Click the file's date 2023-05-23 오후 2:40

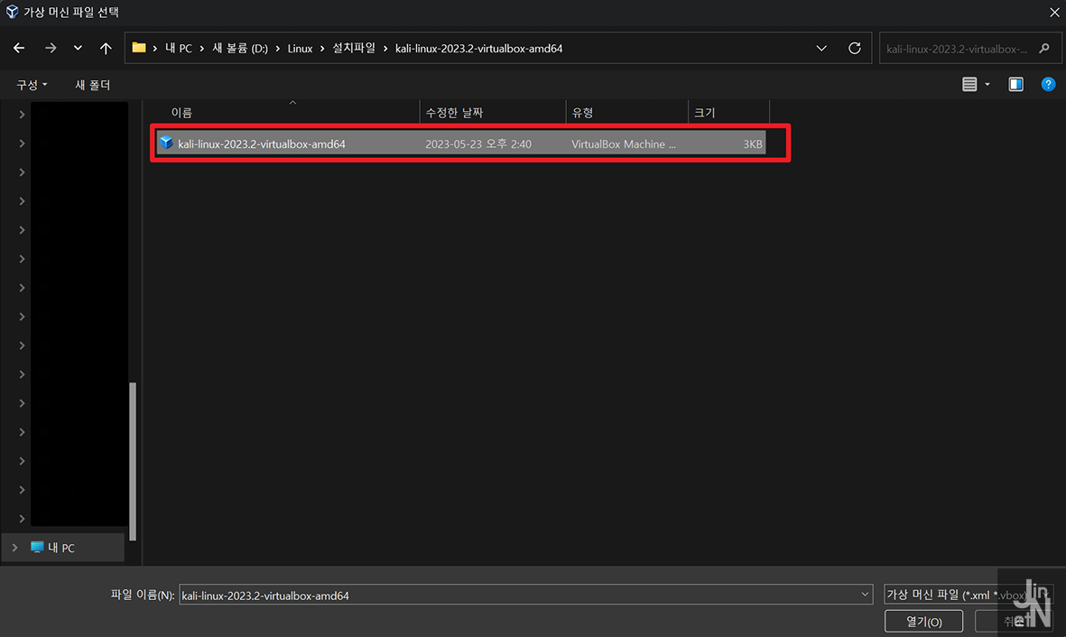[477, 144]
